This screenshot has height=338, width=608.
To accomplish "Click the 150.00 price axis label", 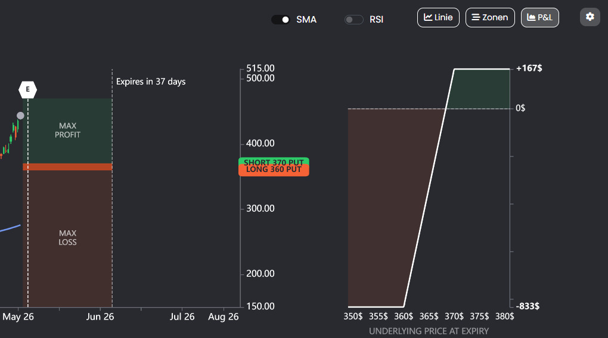I will (x=260, y=306).
